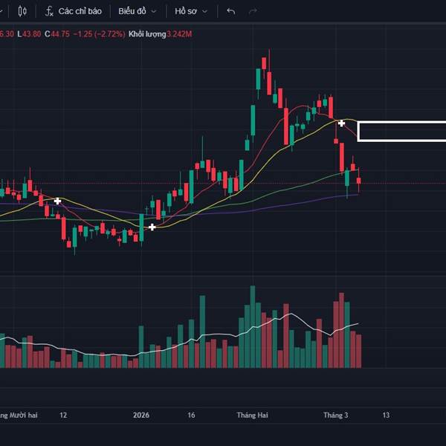
Task: Click the latest red candlestick on the chart
Action: point(359,181)
